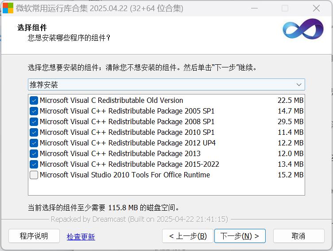Enable Visual Studio 2010 Tools For Office Runtime

pos(34,175)
